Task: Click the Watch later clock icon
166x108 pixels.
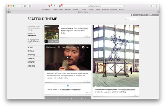Action: [x=83, y=47]
